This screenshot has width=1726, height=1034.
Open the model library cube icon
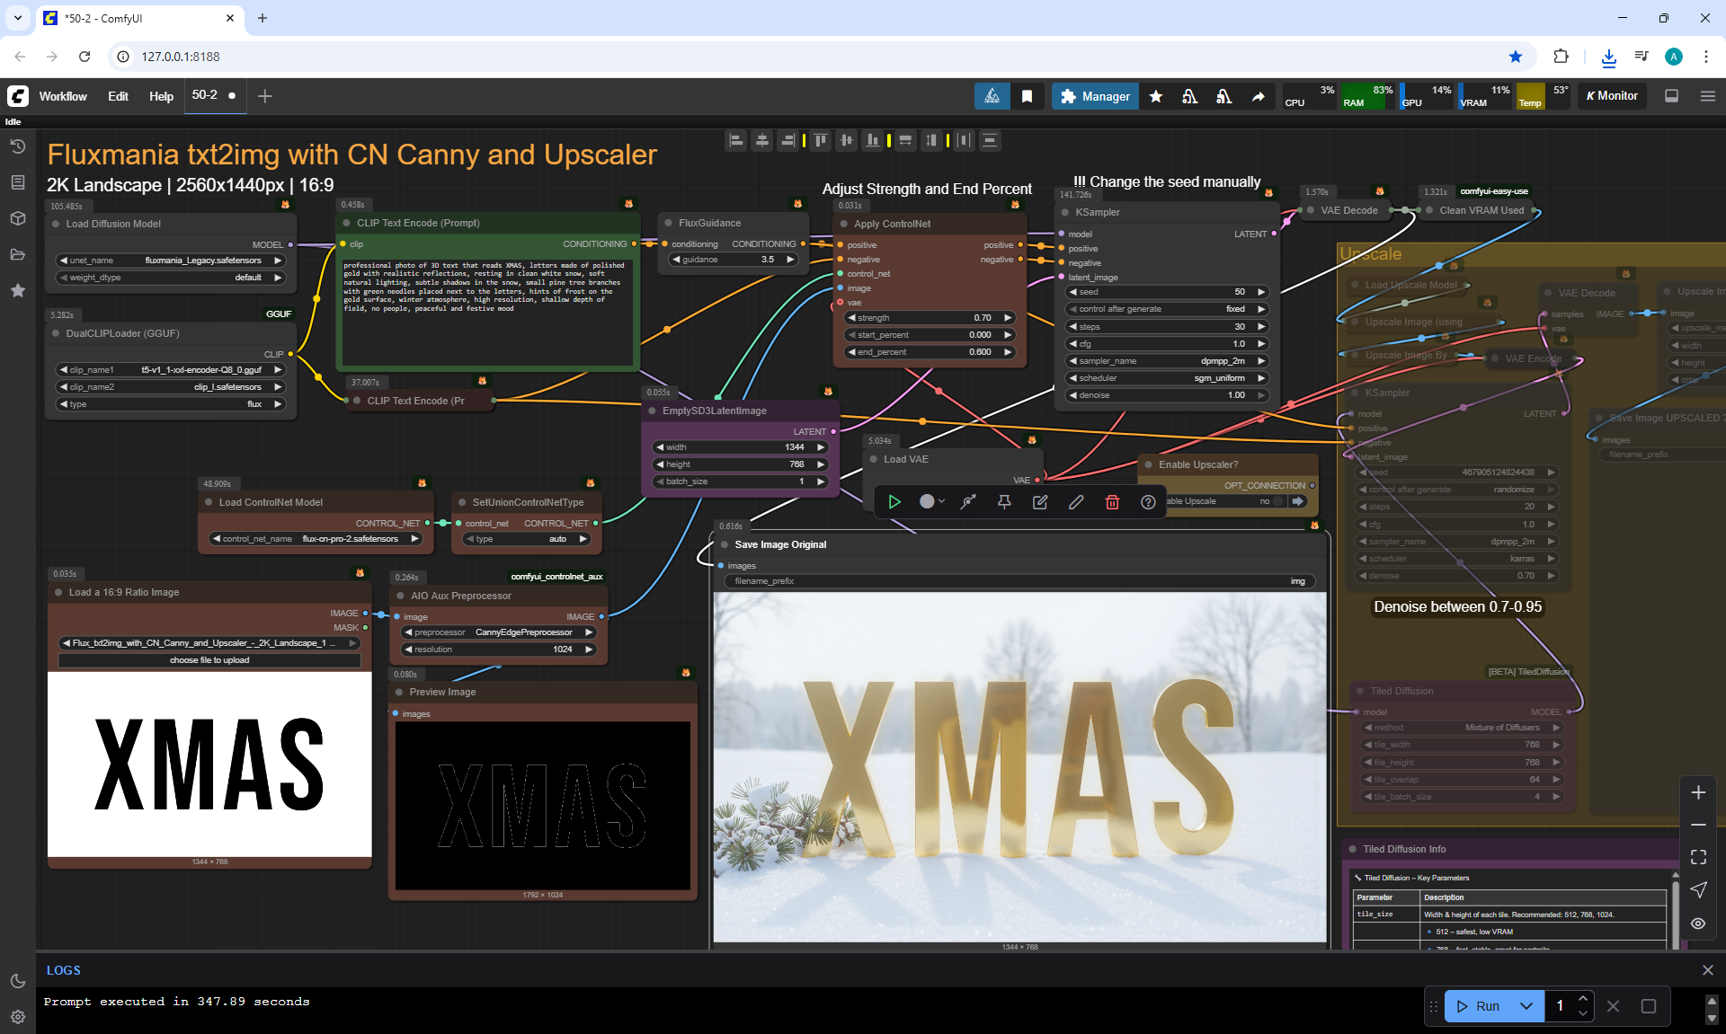coord(17,218)
